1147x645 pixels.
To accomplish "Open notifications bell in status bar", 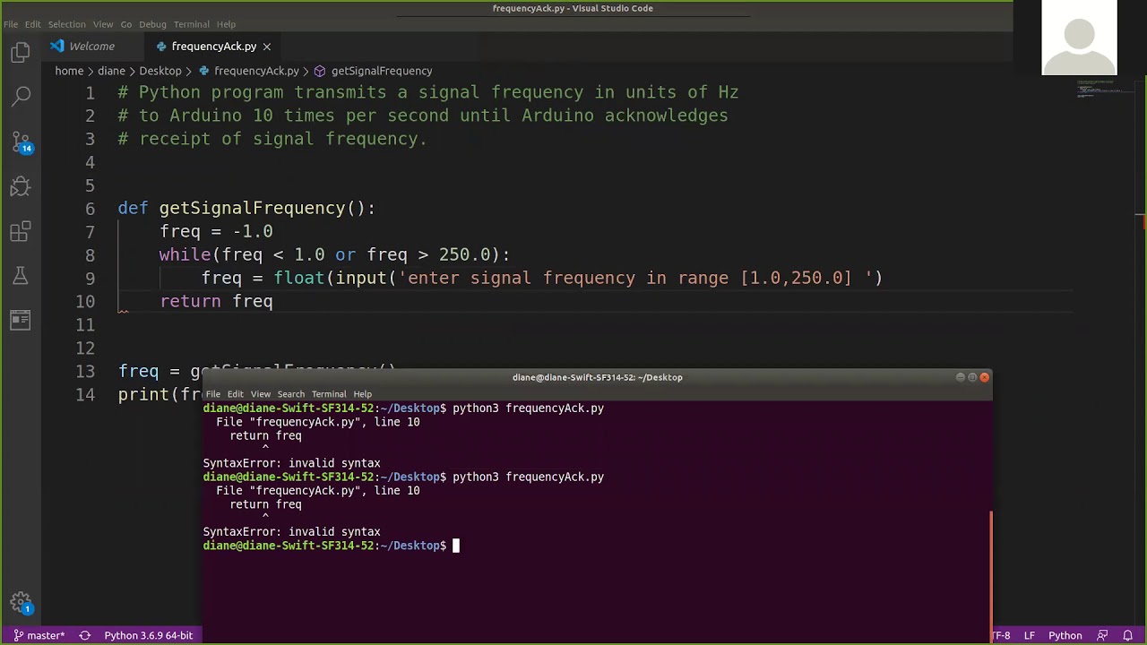I will [x=1128, y=635].
